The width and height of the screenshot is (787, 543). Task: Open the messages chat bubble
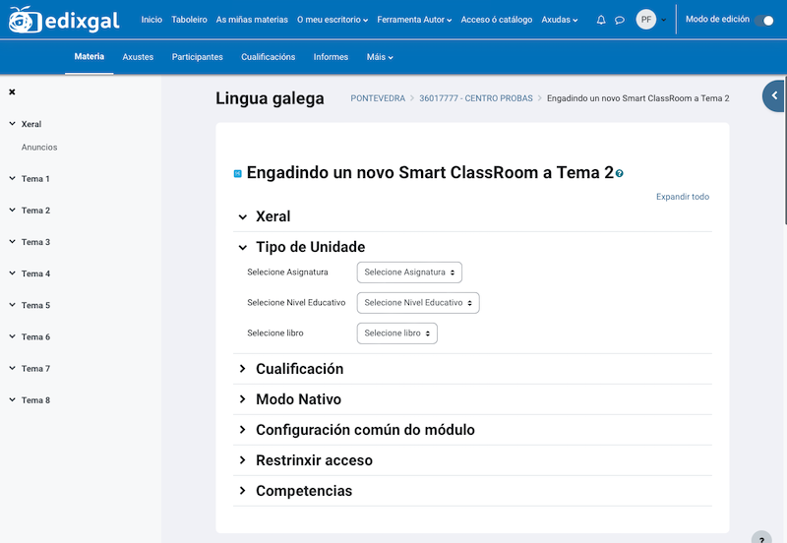click(620, 20)
